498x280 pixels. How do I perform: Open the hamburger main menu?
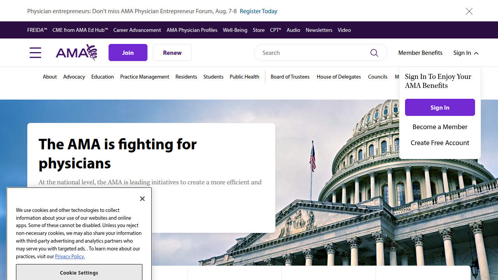click(x=35, y=52)
